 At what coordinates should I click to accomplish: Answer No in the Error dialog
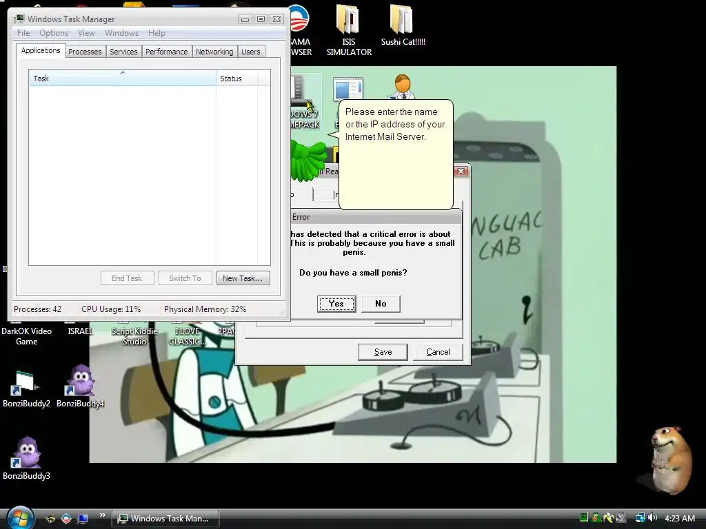click(381, 304)
